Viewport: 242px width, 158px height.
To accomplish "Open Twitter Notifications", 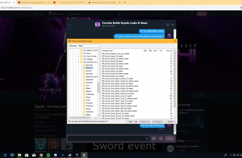I will click(x=56, y=14).
